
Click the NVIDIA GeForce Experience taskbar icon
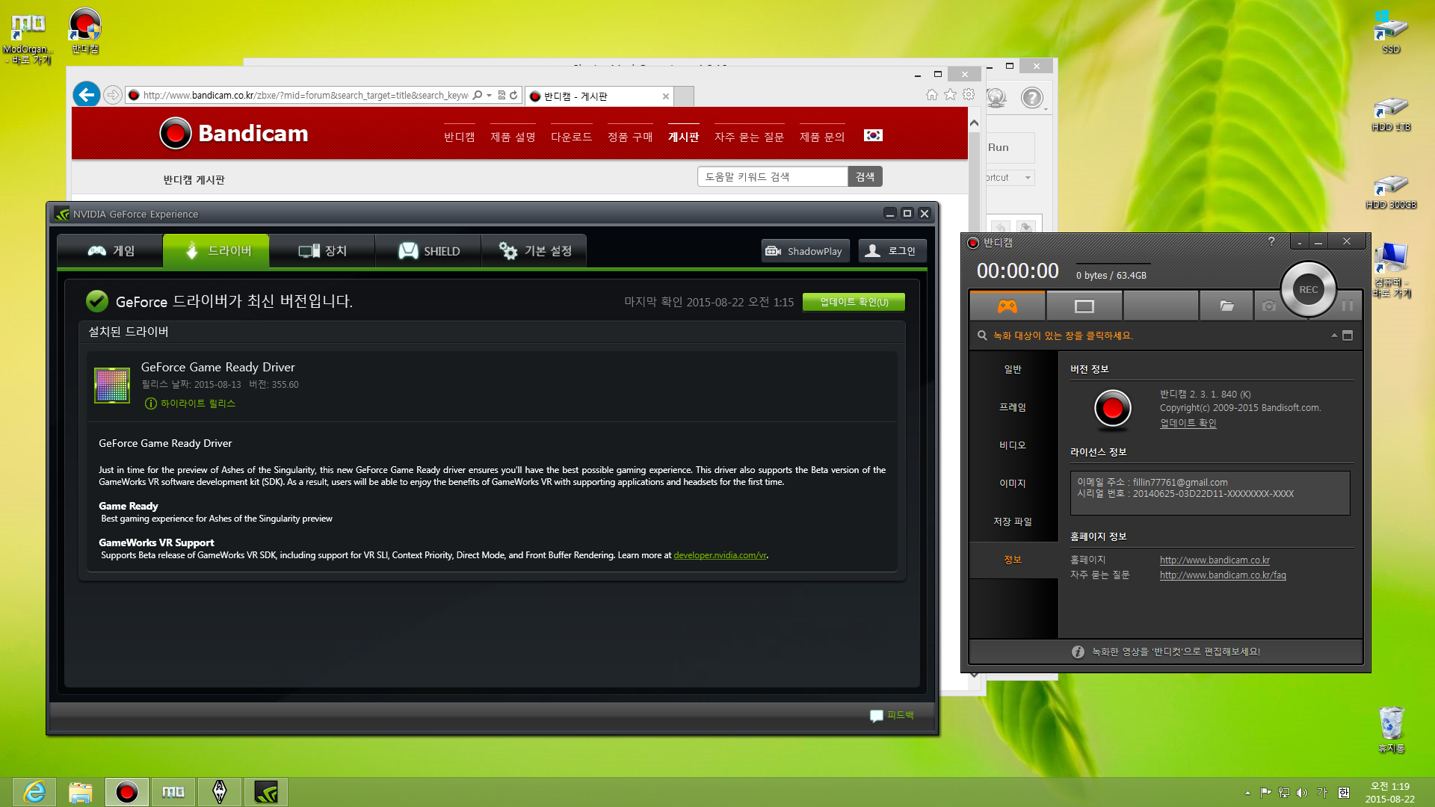pos(266,792)
